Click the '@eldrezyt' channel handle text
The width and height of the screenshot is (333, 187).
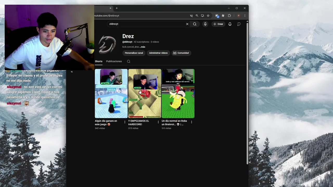[127, 42]
